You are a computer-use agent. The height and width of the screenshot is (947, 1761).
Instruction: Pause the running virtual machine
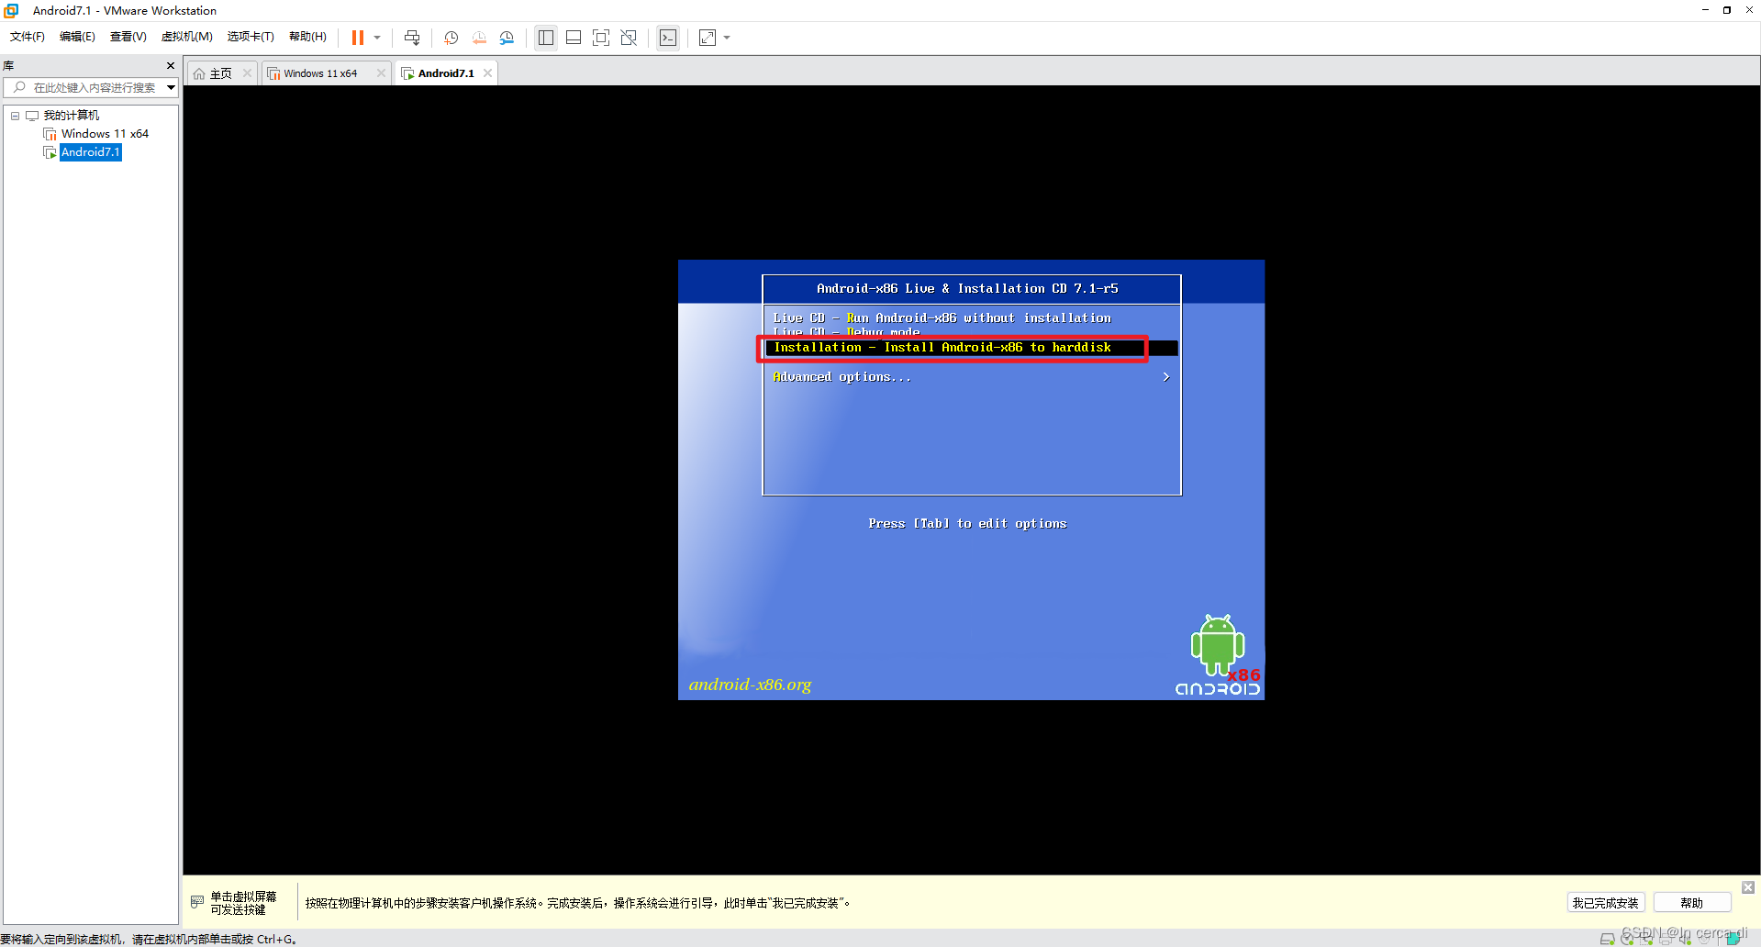358,38
